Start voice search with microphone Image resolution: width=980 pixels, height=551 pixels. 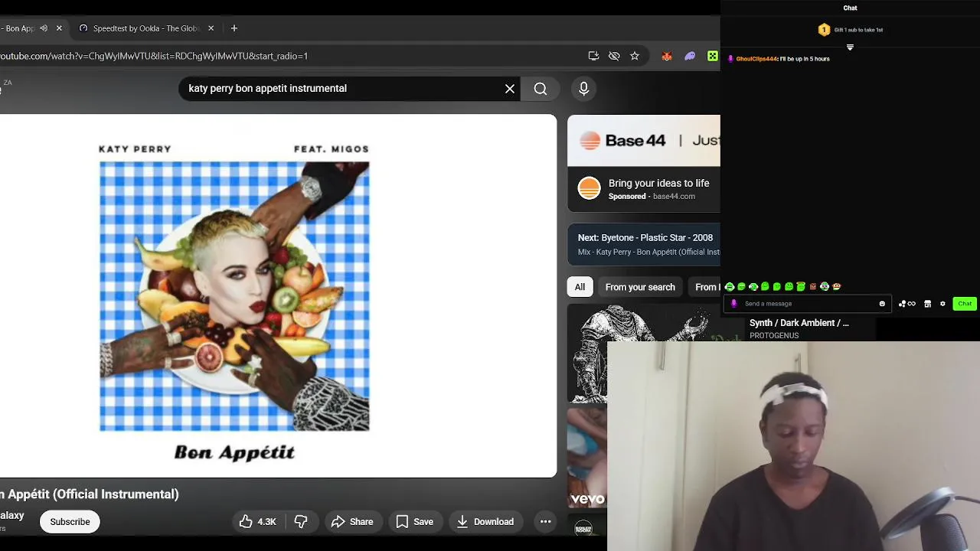tap(583, 89)
